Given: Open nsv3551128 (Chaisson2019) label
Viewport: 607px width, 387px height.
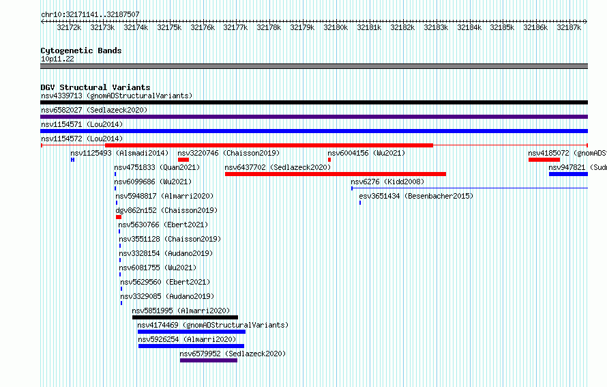Looking at the screenshot, I should tap(170, 239).
